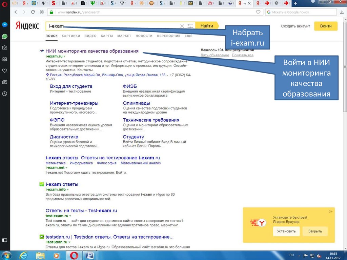Click the snapshot camera icon in sidebar
The width and height of the screenshot is (347, 260).
pos(5,48)
